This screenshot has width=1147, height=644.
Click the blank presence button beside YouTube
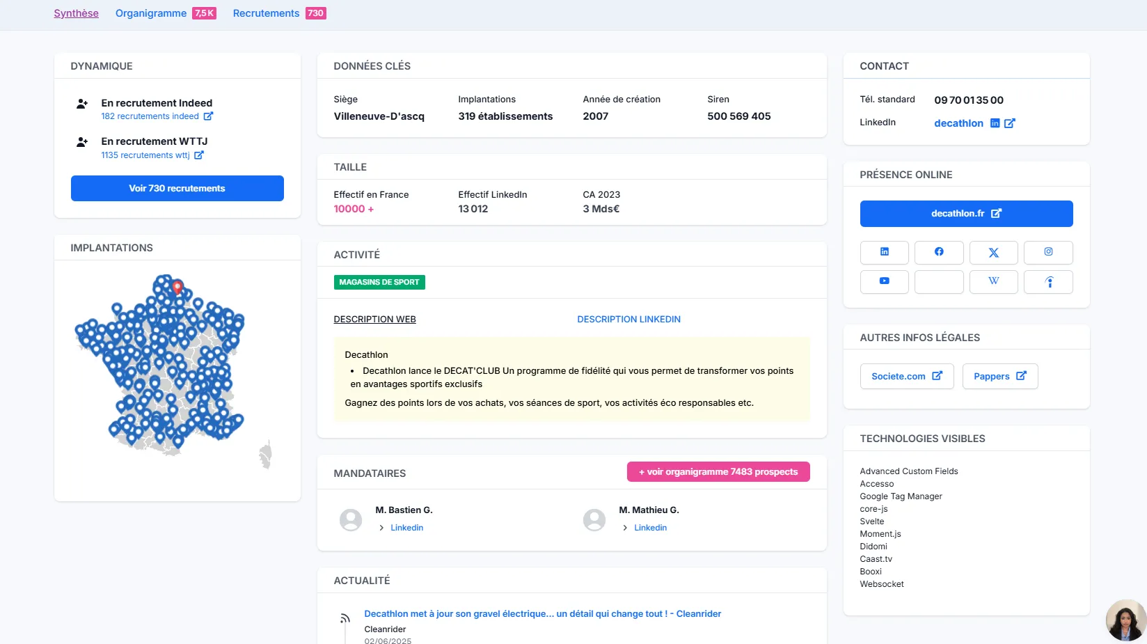click(939, 281)
